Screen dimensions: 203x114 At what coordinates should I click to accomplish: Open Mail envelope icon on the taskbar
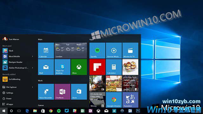tap(106, 111)
